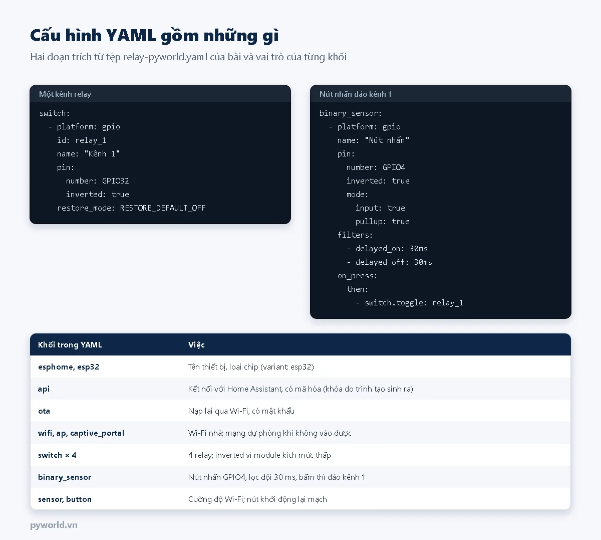Click the "ota" table cell

click(x=44, y=411)
